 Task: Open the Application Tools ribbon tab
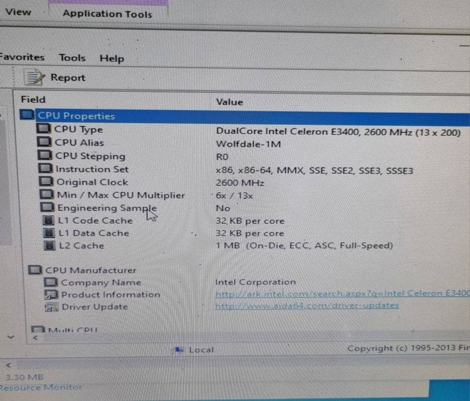[107, 14]
